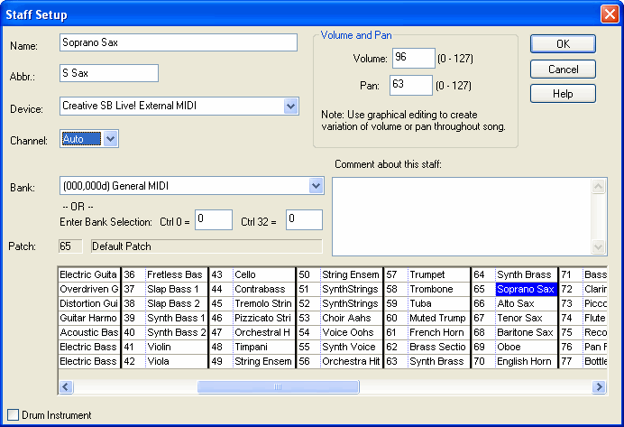The image size is (624, 427).
Task: Expand the Bank General MIDI dropdown
Action: [316, 186]
